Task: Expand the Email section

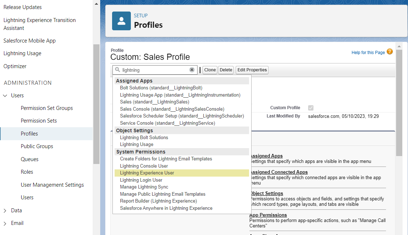Action: coord(5,223)
